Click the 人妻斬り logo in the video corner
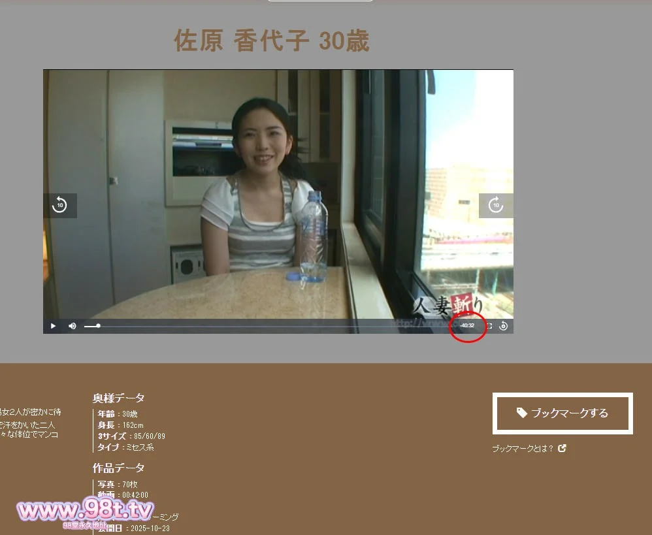652x535 pixels. click(x=448, y=306)
